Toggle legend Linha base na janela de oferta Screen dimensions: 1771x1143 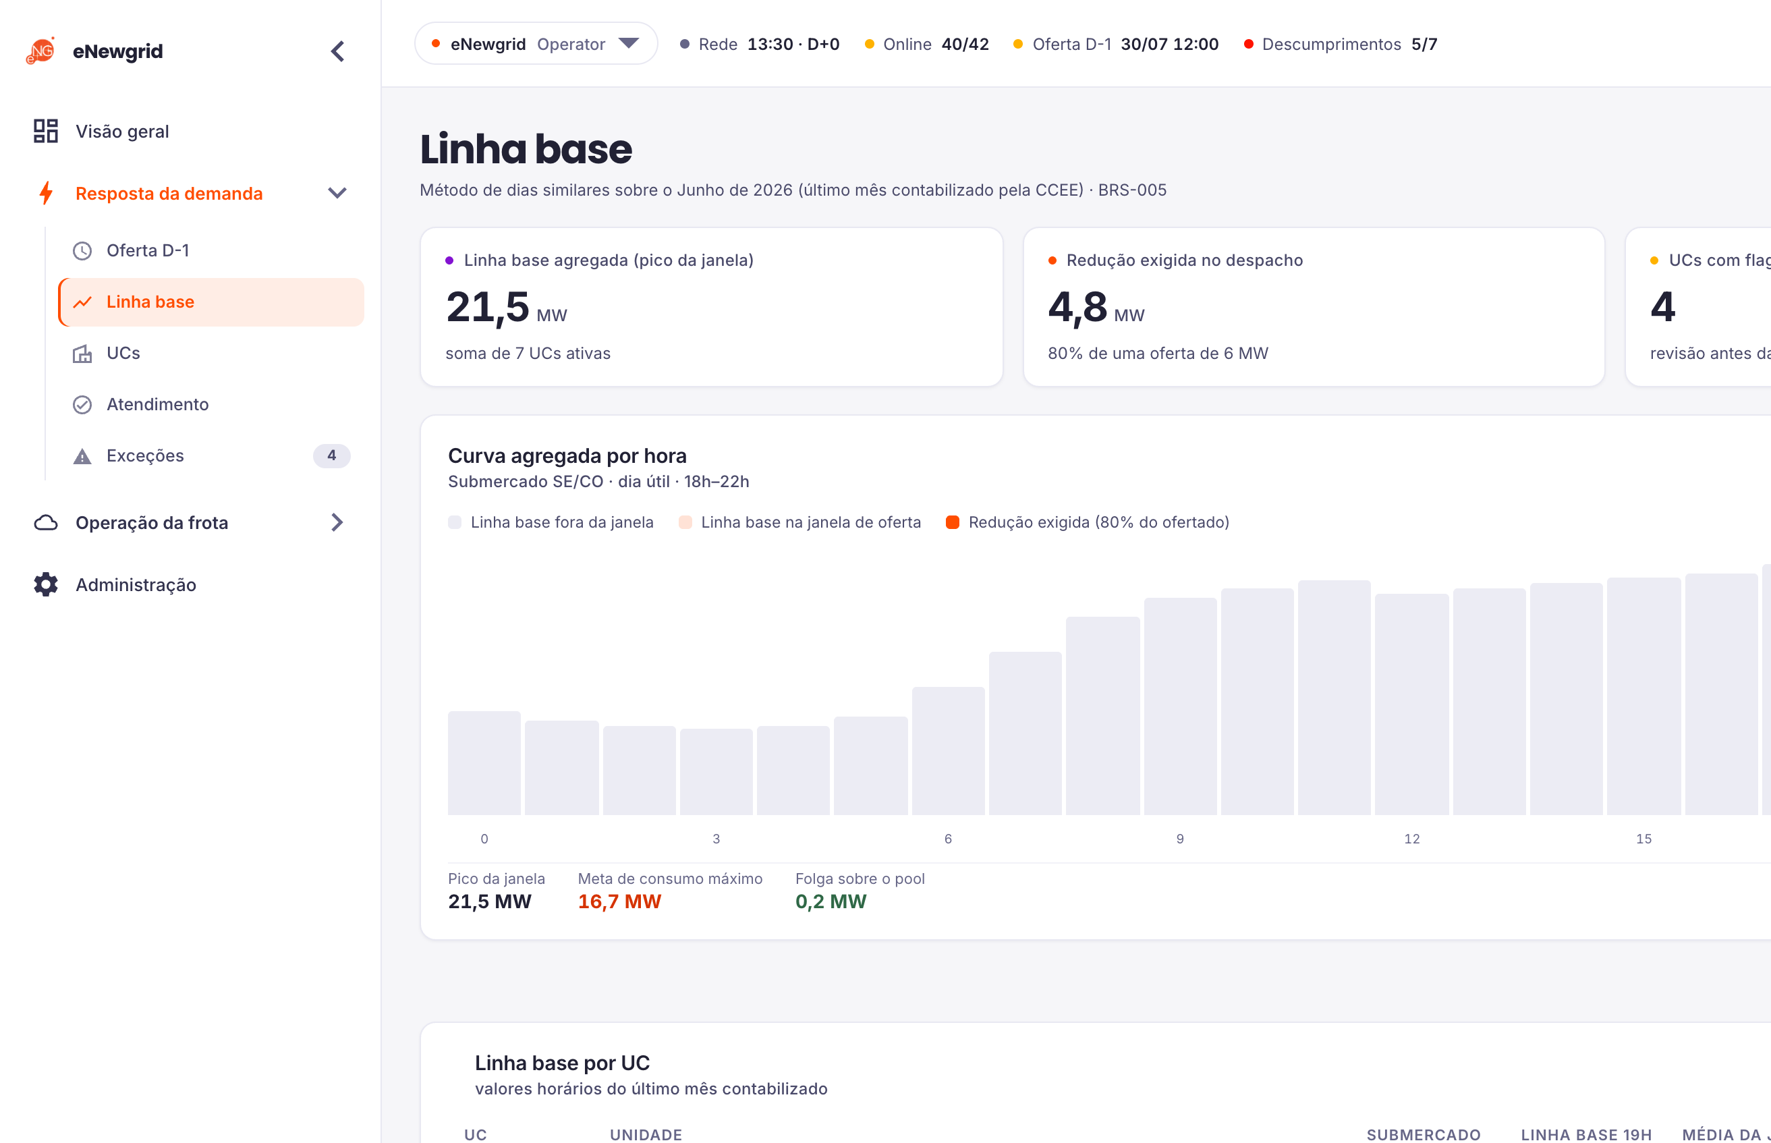coord(799,522)
